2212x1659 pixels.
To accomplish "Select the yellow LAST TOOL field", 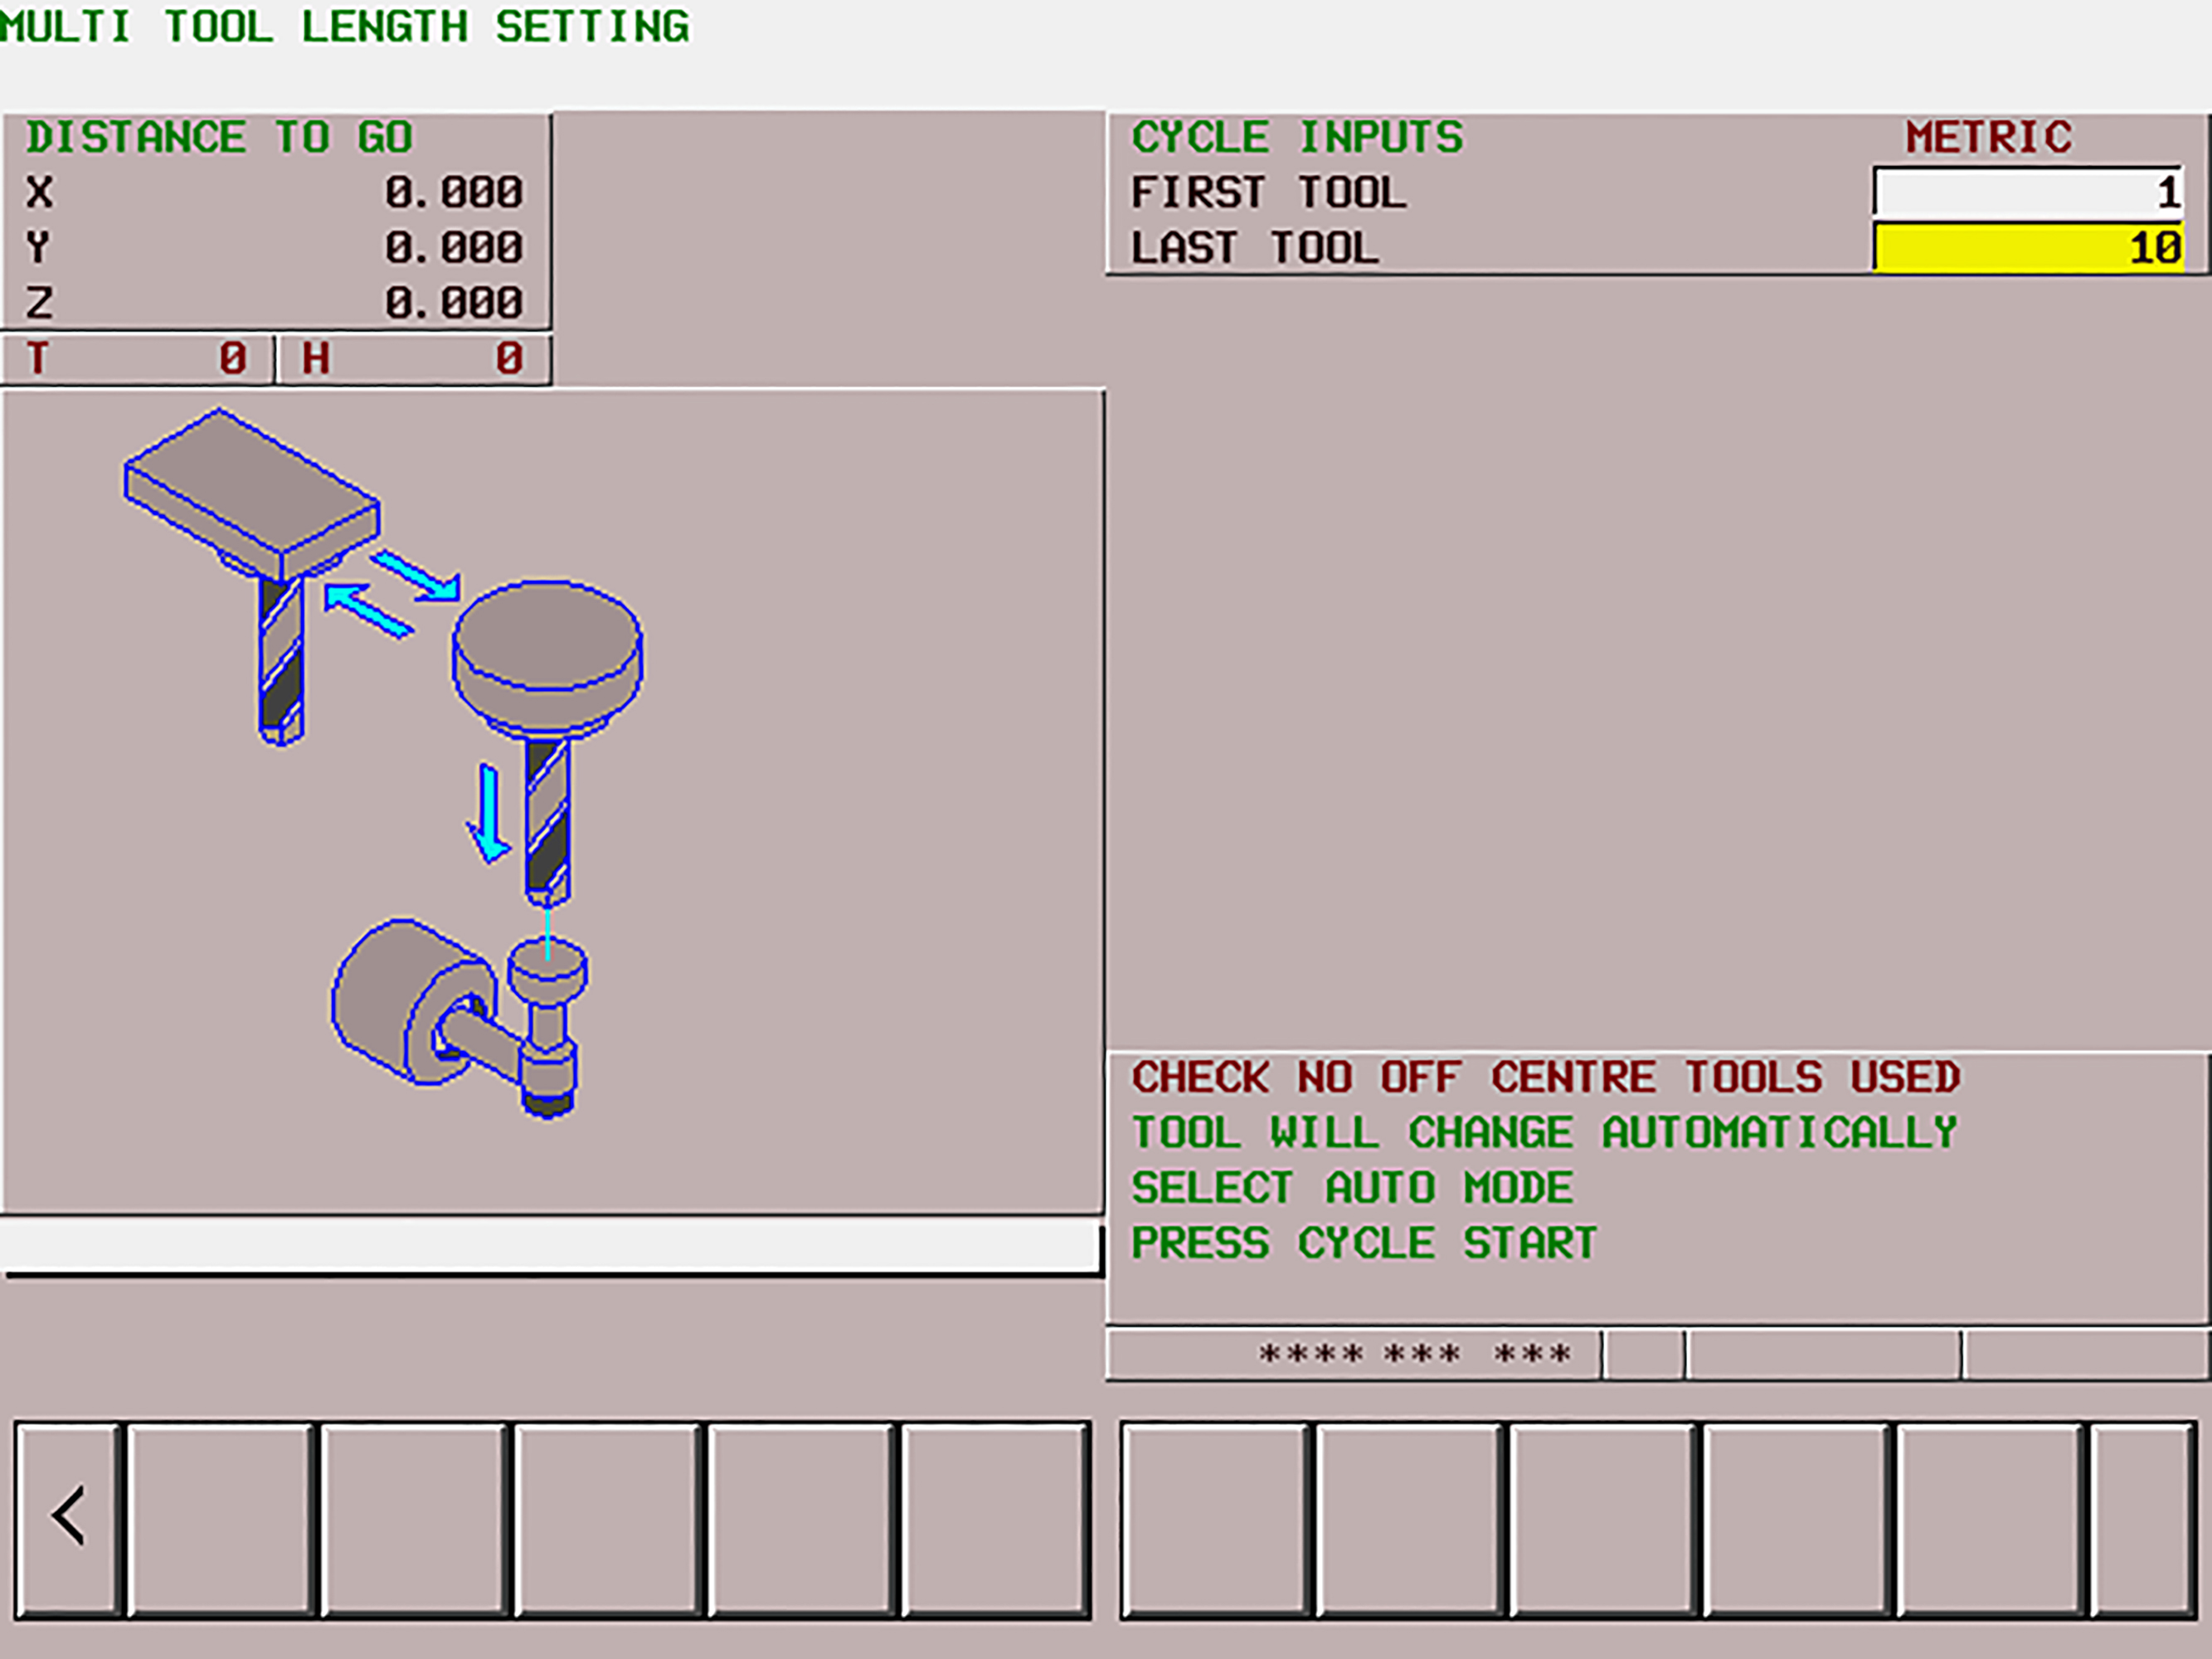I will click(2026, 248).
